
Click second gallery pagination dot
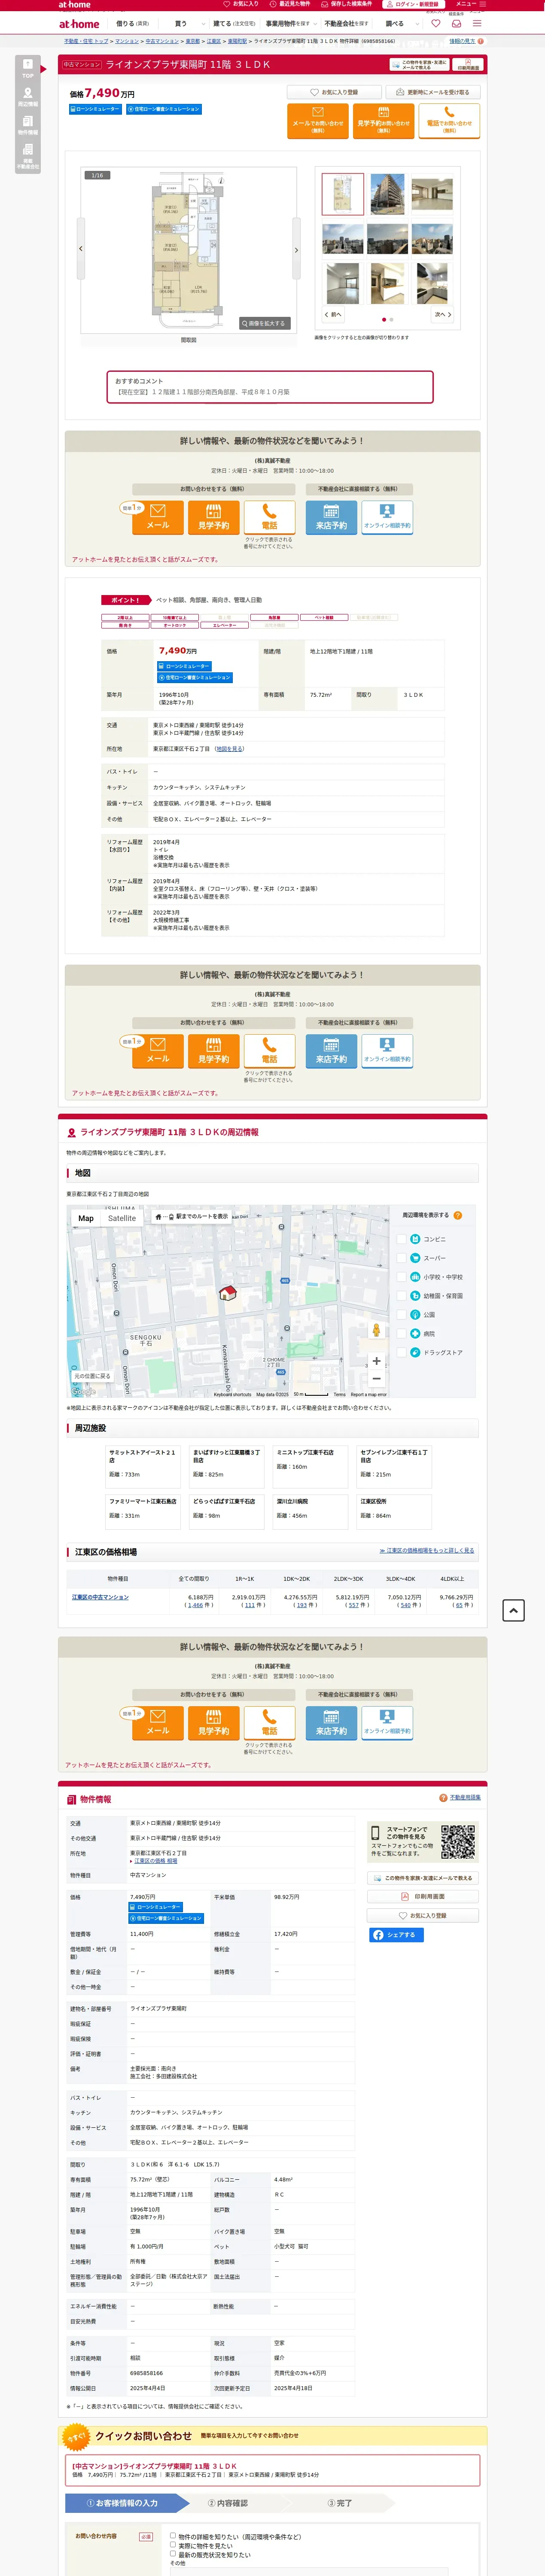(391, 320)
